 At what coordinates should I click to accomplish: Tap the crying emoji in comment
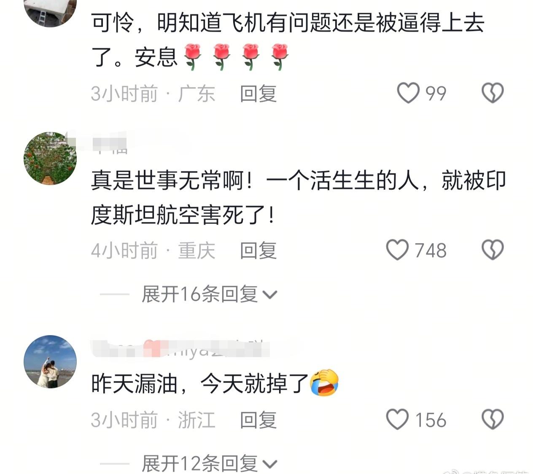coord(324,382)
